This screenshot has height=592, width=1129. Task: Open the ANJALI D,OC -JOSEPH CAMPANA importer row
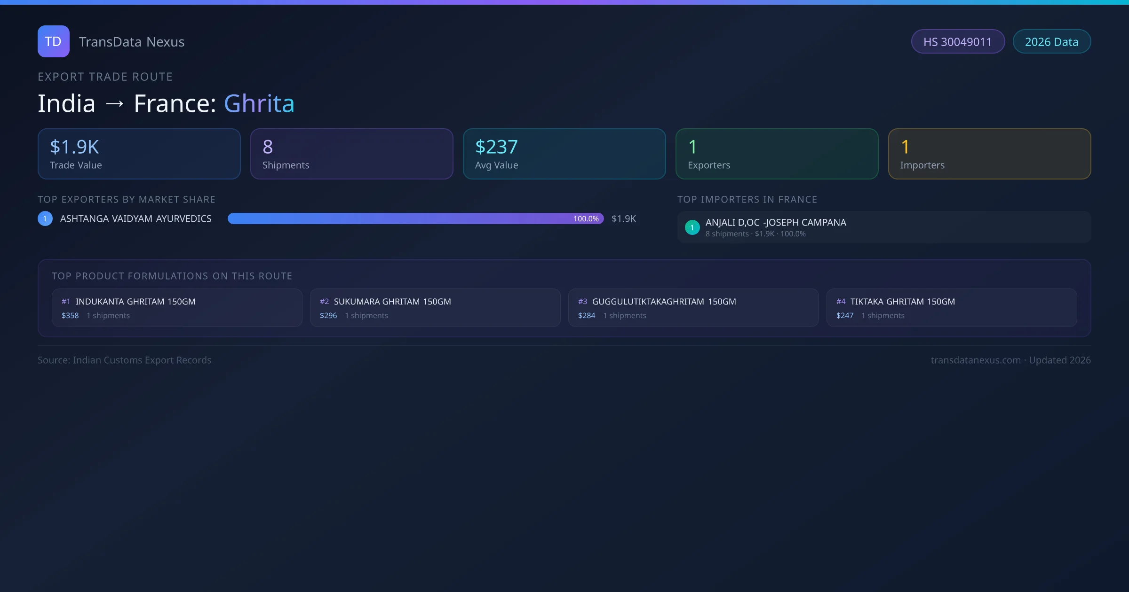click(x=883, y=227)
